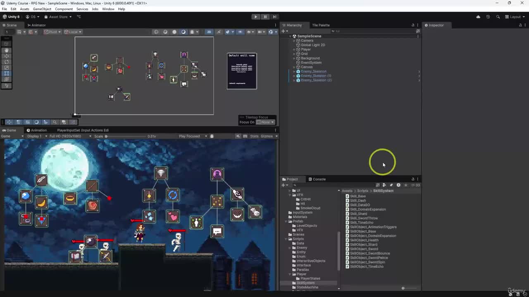Viewport: 529px width, 297px height.
Task: Open the GameObject menu
Action: [x=42, y=9]
